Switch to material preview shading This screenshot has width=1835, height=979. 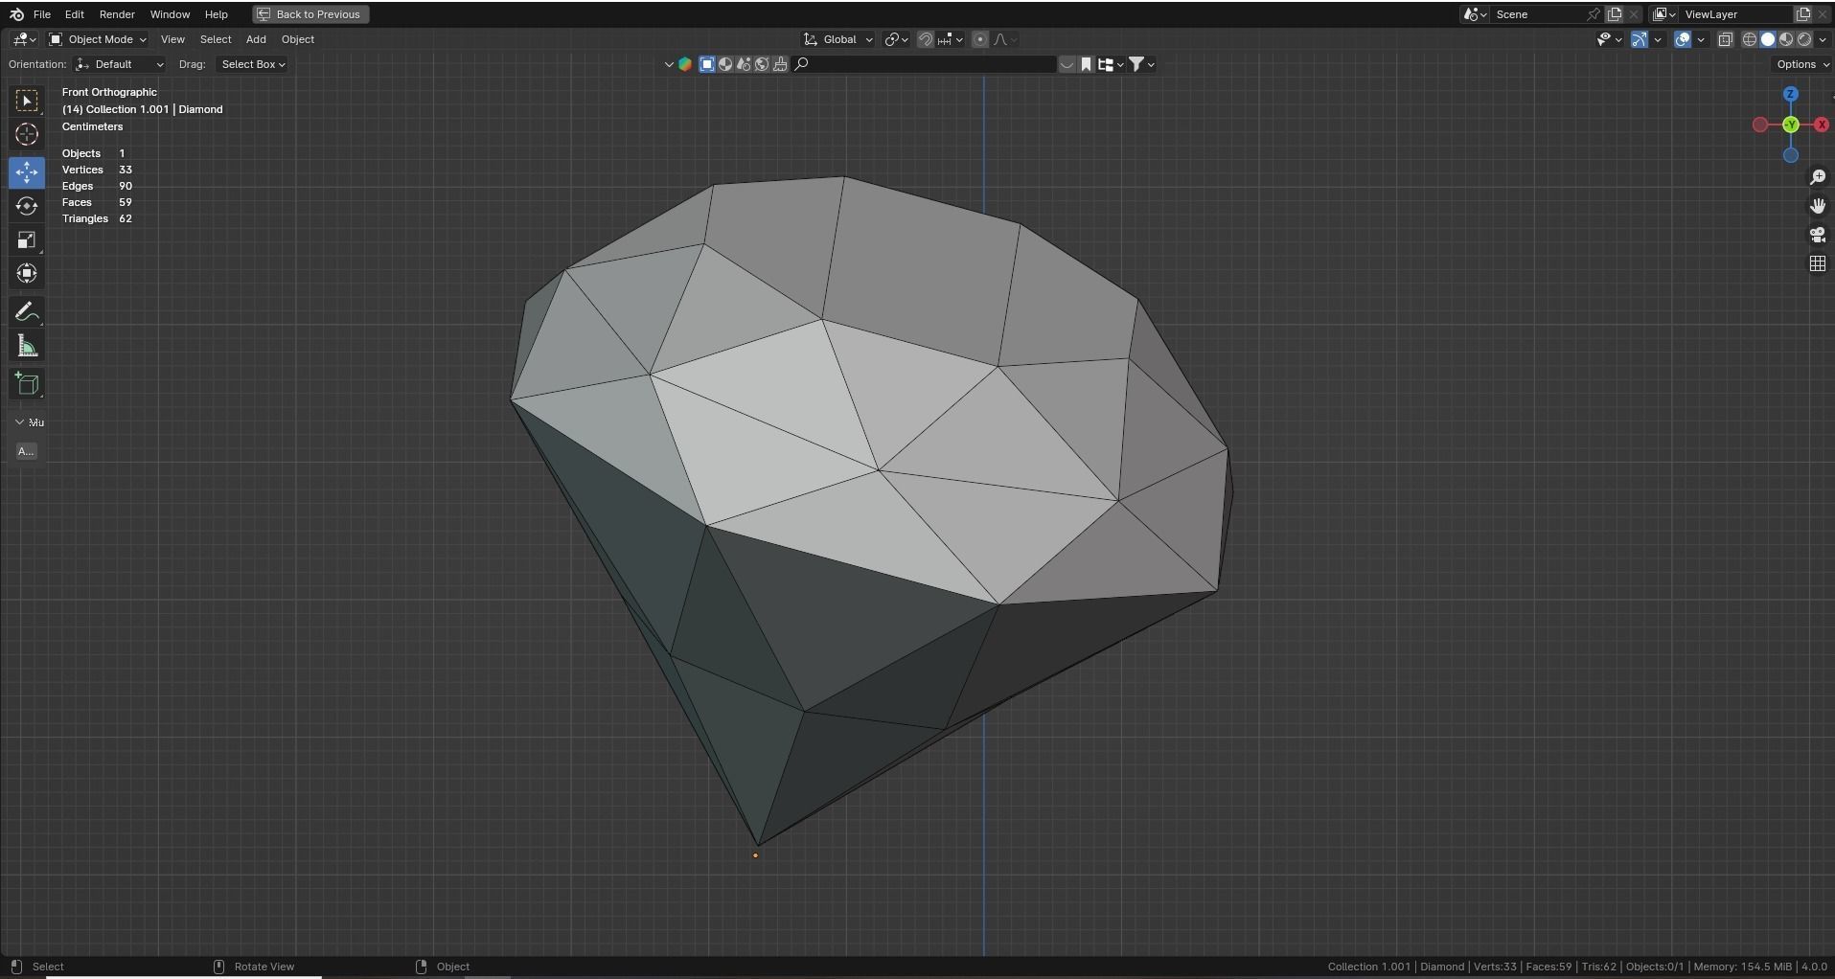click(1786, 39)
